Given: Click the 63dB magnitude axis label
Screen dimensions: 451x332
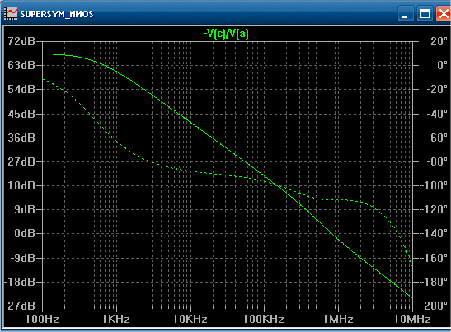Looking at the screenshot, I should point(21,65).
